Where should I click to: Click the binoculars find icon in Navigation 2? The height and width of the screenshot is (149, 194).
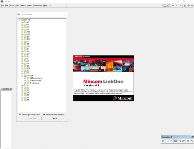click(x=188, y=141)
